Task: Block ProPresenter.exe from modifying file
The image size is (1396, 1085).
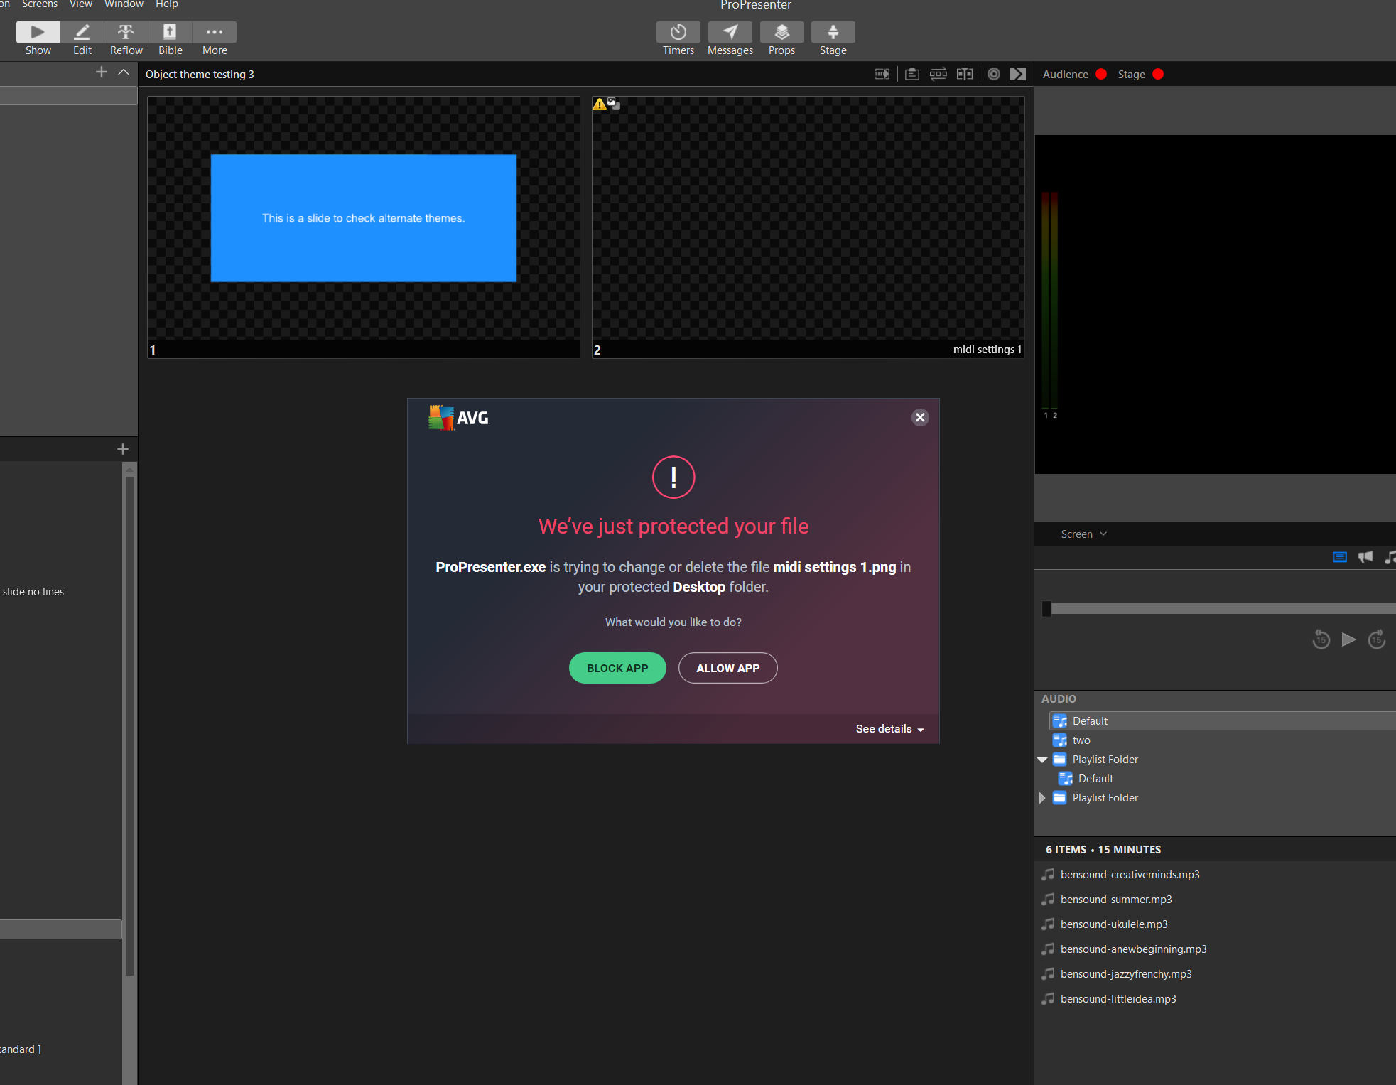Action: point(617,668)
